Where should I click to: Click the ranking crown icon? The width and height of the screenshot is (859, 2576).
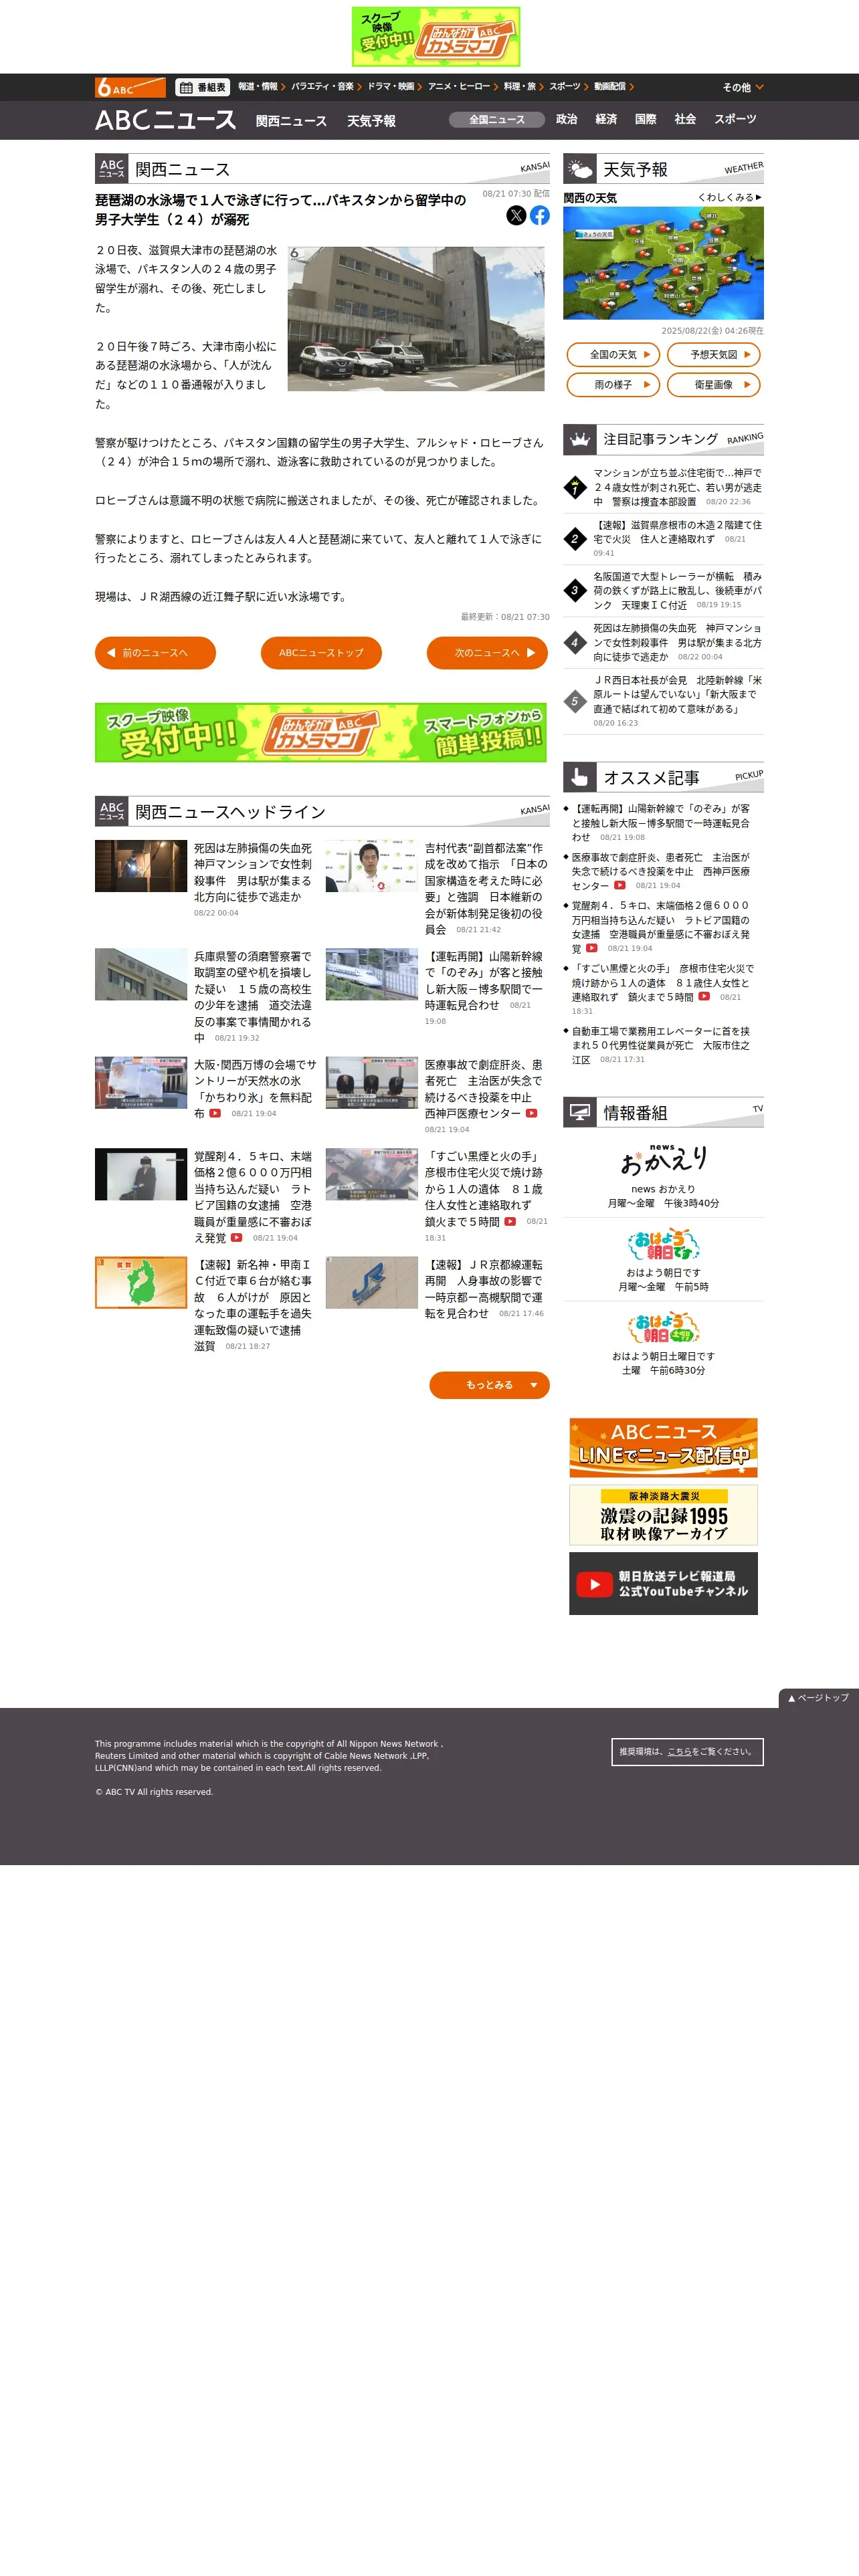point(579,439)
